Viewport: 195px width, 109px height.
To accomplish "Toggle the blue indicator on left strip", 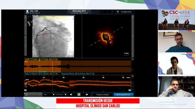I will pos(25,37).
